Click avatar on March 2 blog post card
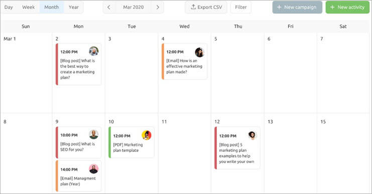Screen dimensions: 372x194 pyautogui.click(x=94, y=51)
